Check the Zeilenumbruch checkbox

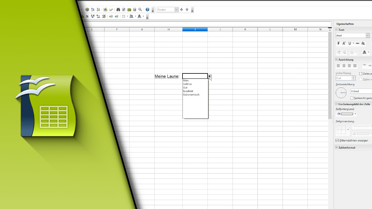click(x=361, y=74)
